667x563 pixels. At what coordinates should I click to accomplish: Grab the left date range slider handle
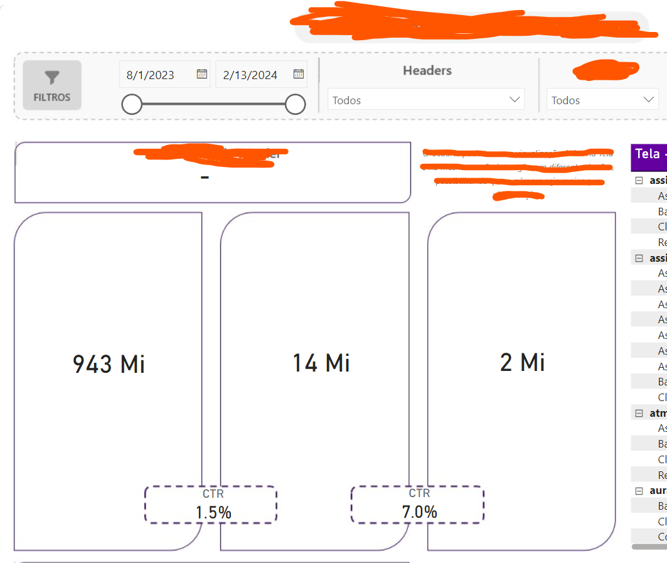tap(132, 104)
